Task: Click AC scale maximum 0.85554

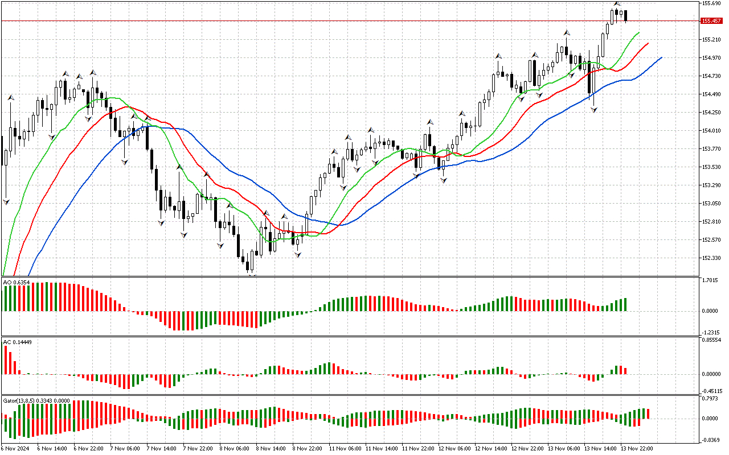Action: [711, 340]
